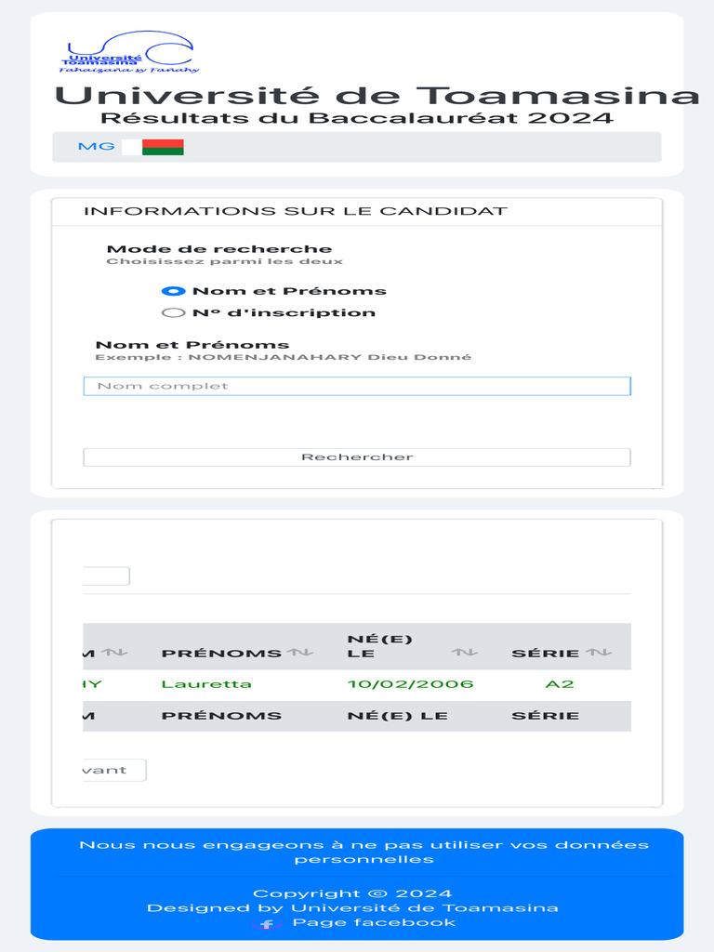
Task: Sort table by Prénoms column arrows
Action: pyautogui.click(x=300, y=653)
